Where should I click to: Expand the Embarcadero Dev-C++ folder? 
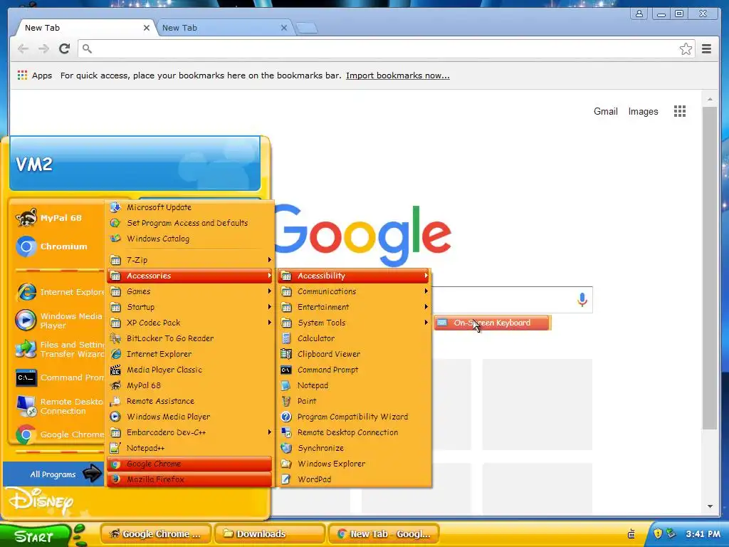click(189, 432)
